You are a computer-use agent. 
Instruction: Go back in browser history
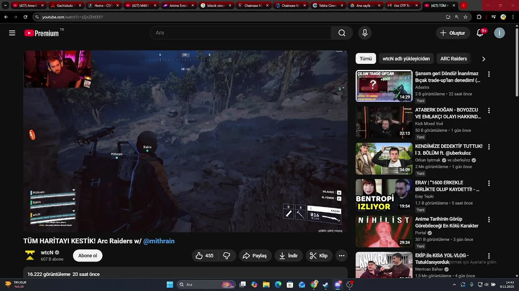pyautogui.click(x=6, y=17)
